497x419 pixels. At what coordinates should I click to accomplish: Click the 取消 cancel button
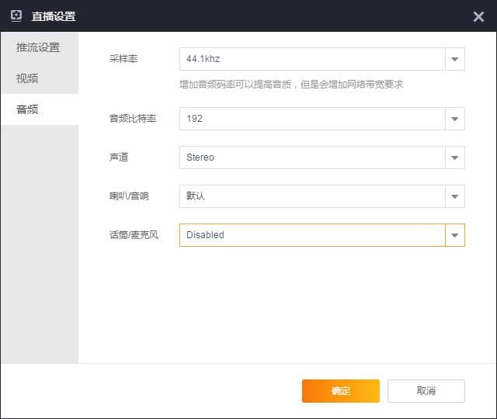[x=426, y=391]
